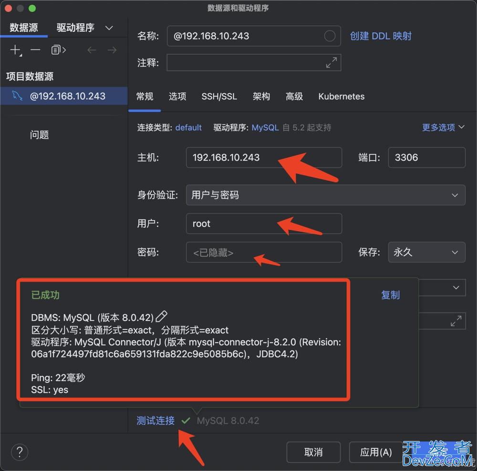This screenshot has width=477, height=471.
Task: Navigate back with left arrow icon
Action: click(x=92, y=50)
